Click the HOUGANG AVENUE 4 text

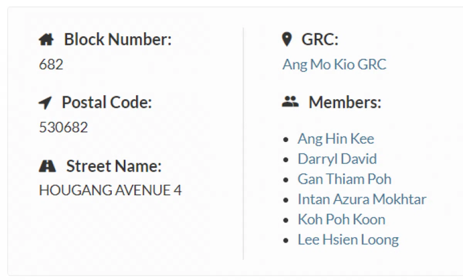pyautogui.click(x=110, y=190)
